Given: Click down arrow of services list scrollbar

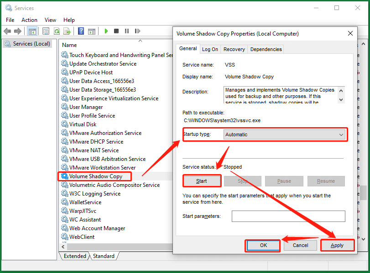Looking at the screenshot, I should tap(364, 239).
